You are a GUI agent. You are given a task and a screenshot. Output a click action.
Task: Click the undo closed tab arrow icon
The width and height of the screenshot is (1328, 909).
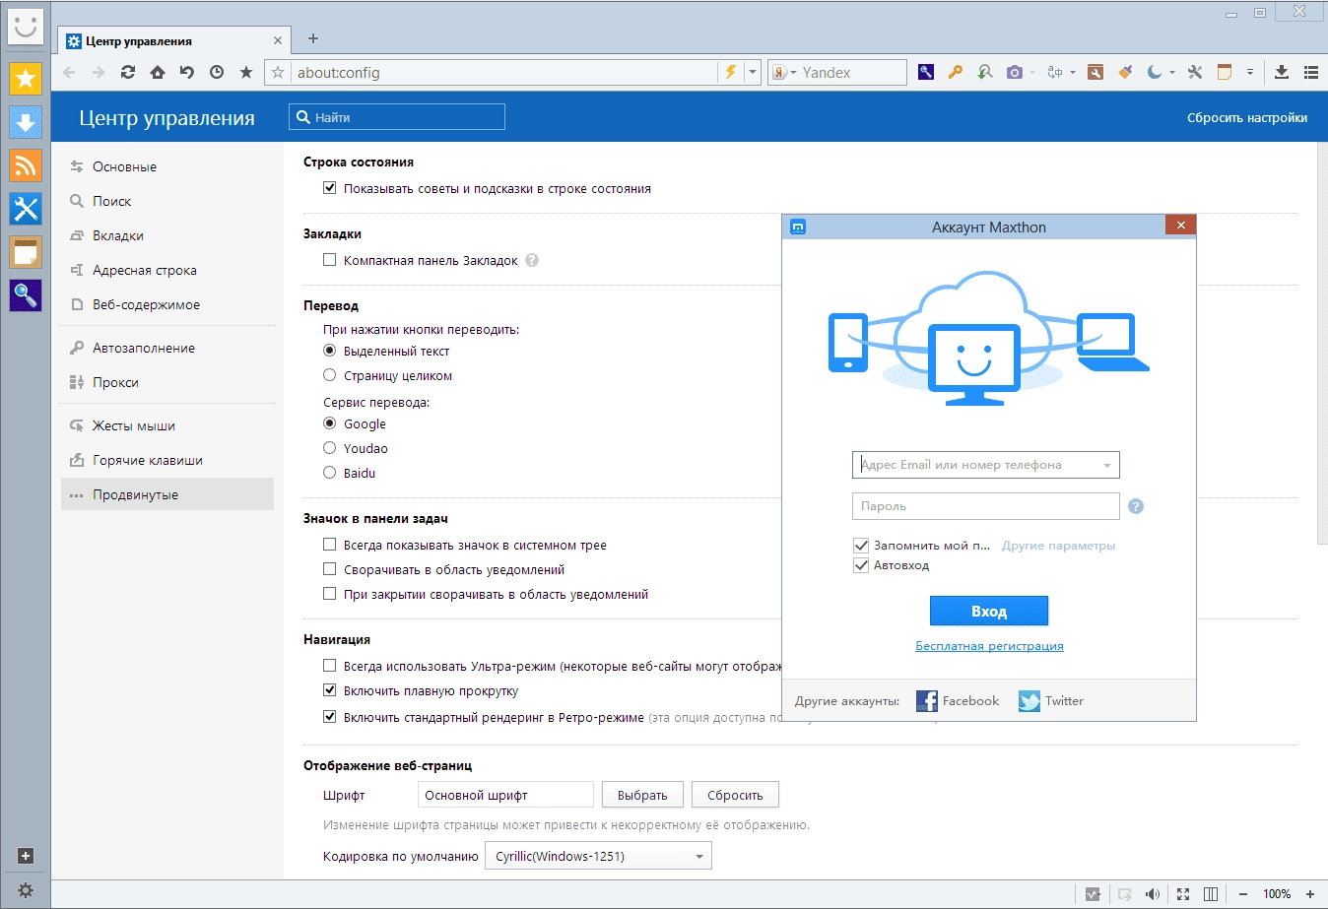(x=187, y=72)
